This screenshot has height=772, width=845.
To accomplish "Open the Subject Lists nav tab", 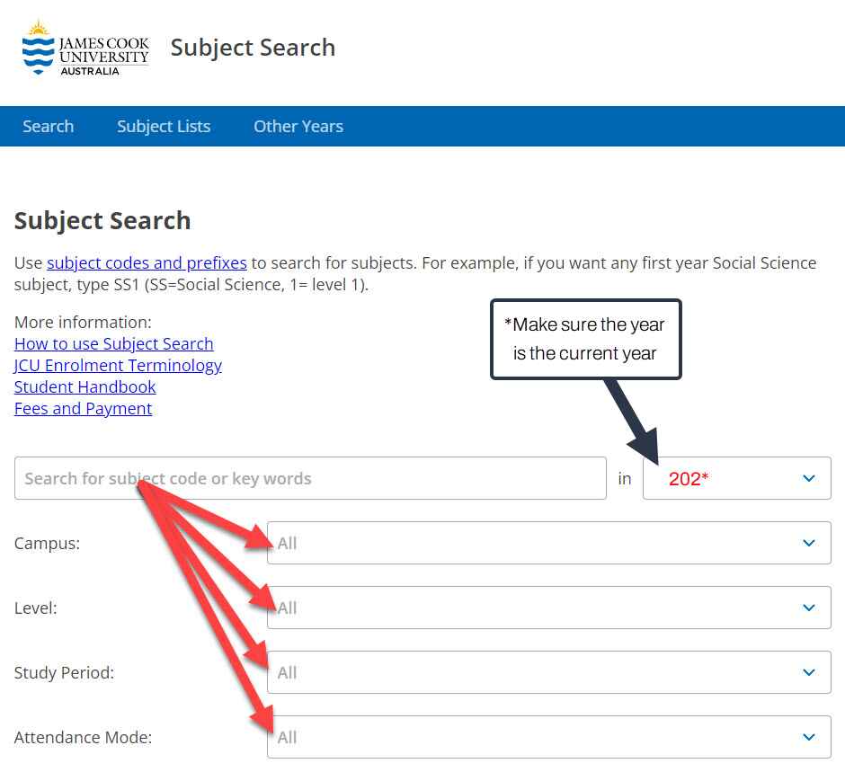I will click(164, 126).
